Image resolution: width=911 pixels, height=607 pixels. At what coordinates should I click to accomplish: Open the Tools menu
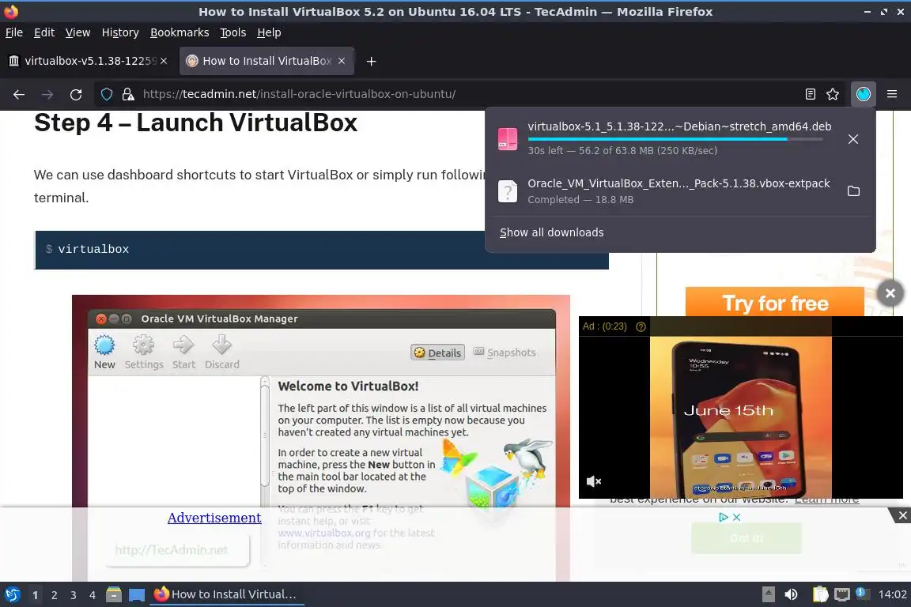click(x=233, y=32)
